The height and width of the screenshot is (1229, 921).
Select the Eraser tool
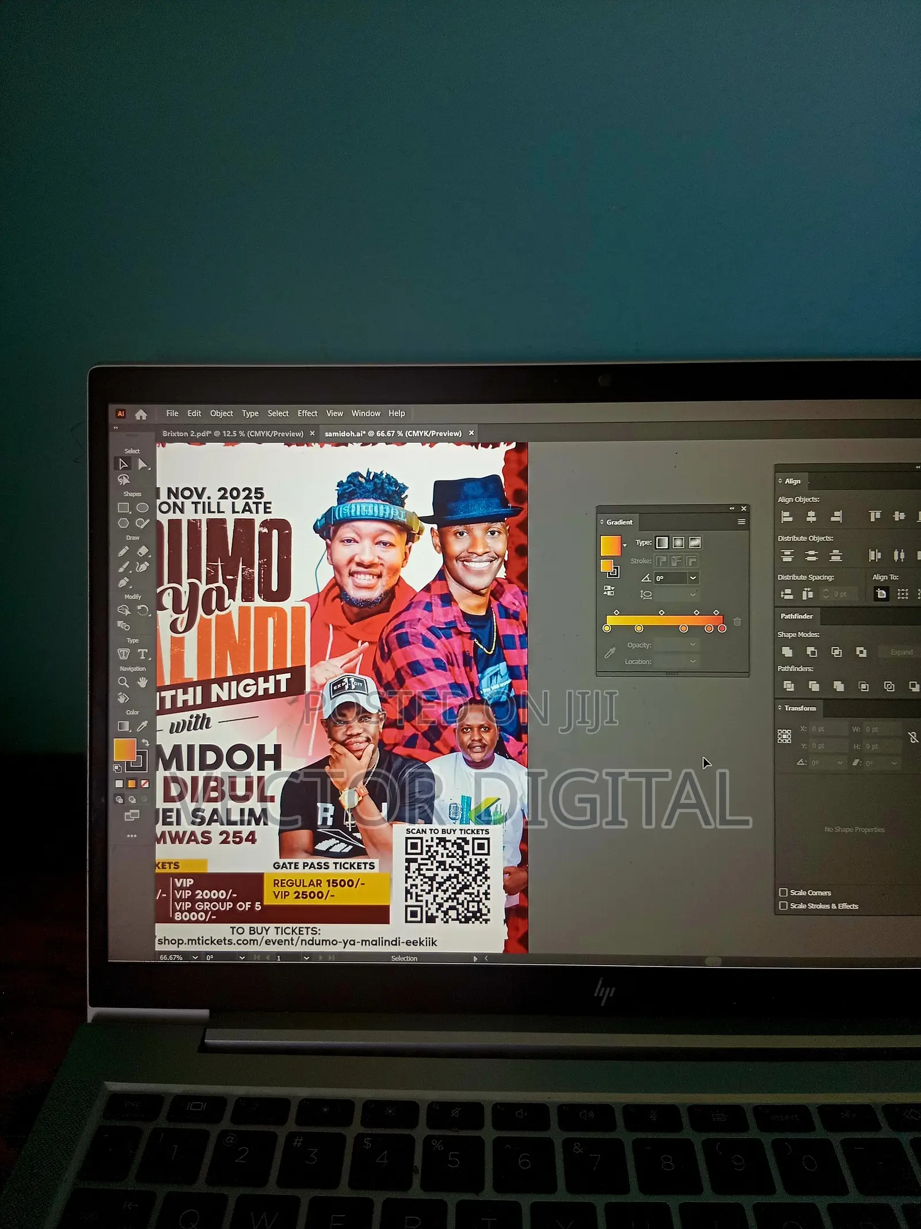pyautogui.click(x=143, y=552)
